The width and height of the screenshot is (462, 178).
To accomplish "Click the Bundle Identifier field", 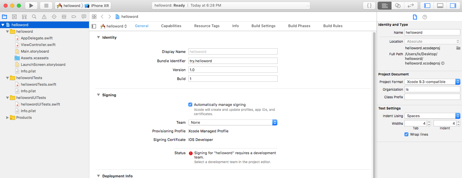I will 233,61.
